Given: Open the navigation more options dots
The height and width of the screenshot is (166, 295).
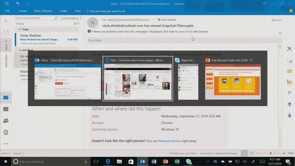Looking at the screenshot, I should [6, 144].
